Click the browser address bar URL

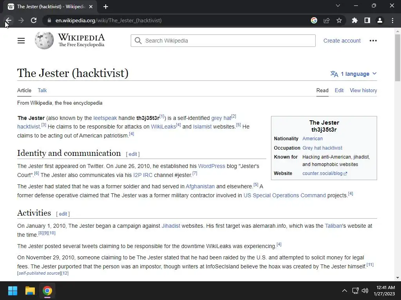(108, 20)
